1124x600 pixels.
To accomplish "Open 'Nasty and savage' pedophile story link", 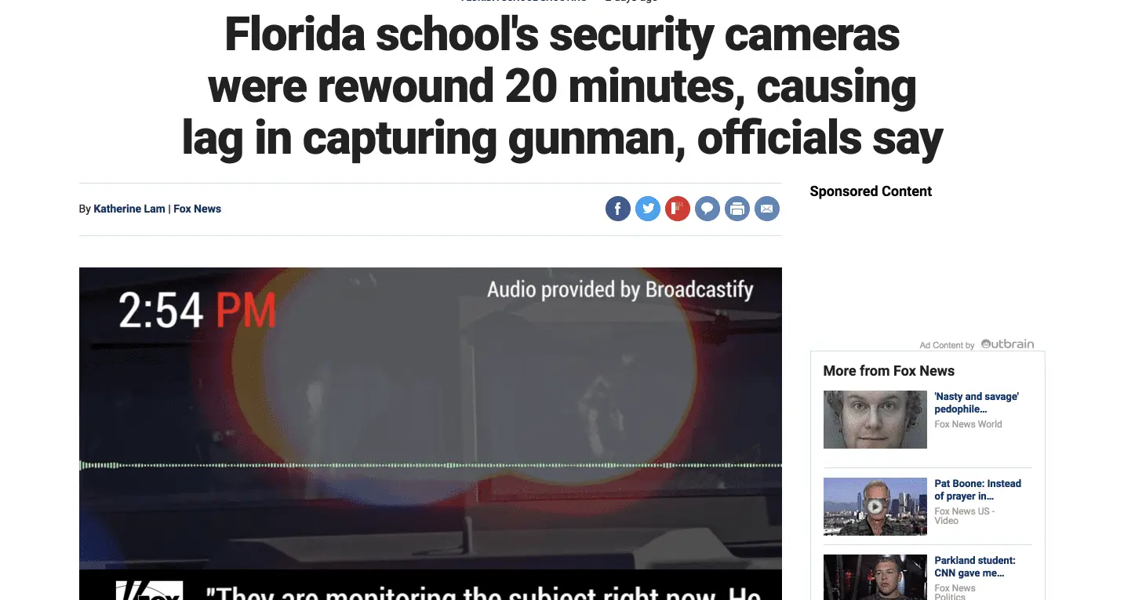I will coord(977,403).
